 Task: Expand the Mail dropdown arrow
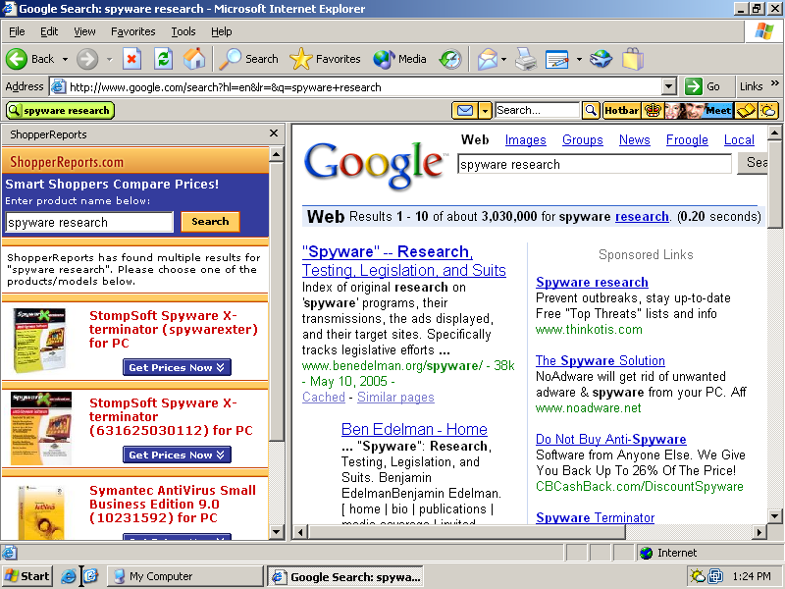coord(503,59)
